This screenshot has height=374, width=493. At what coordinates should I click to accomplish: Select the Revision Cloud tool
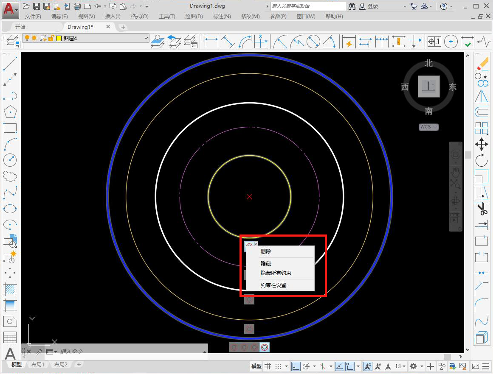click(10, 176)
